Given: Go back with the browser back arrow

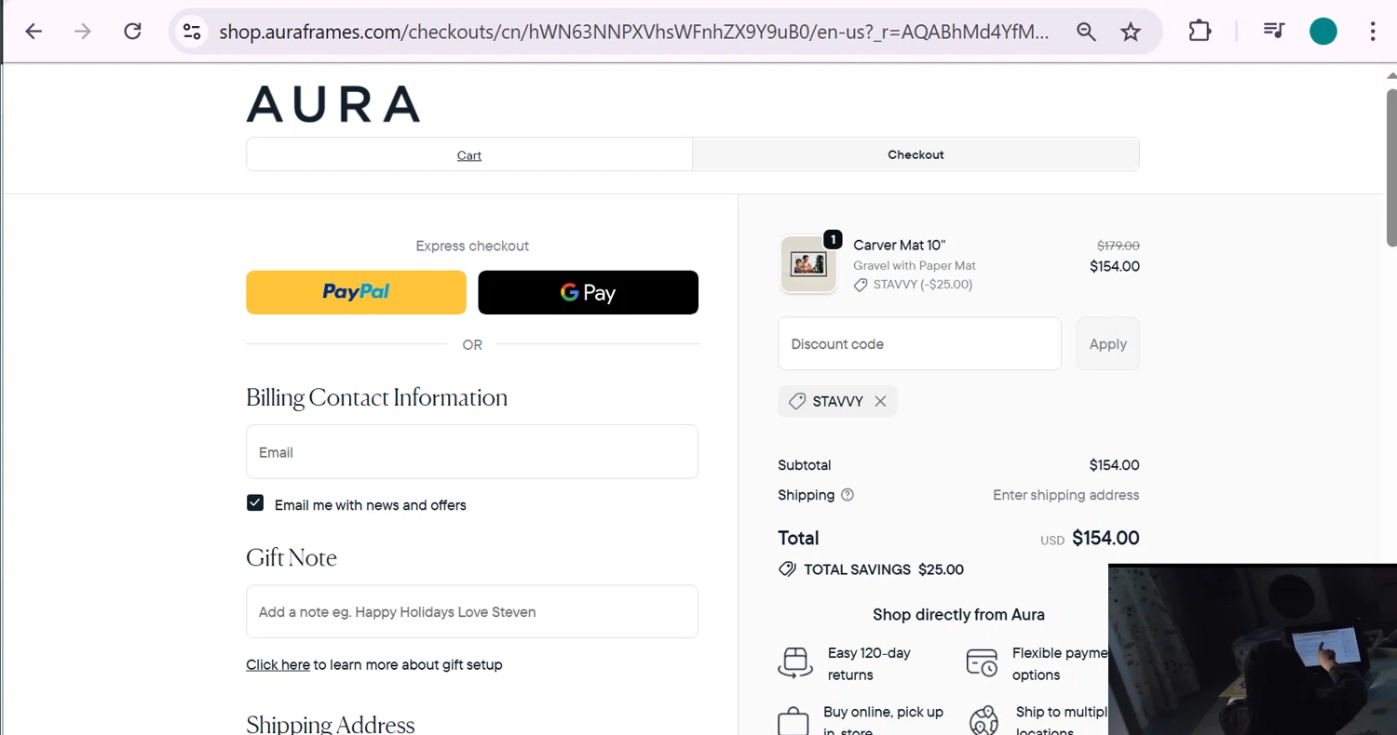Looking at the screenshot, I should [34, 32].
